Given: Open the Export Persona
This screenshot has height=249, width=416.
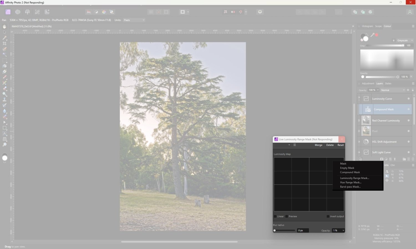Looking at the screenshot, I should coord(47,12).
